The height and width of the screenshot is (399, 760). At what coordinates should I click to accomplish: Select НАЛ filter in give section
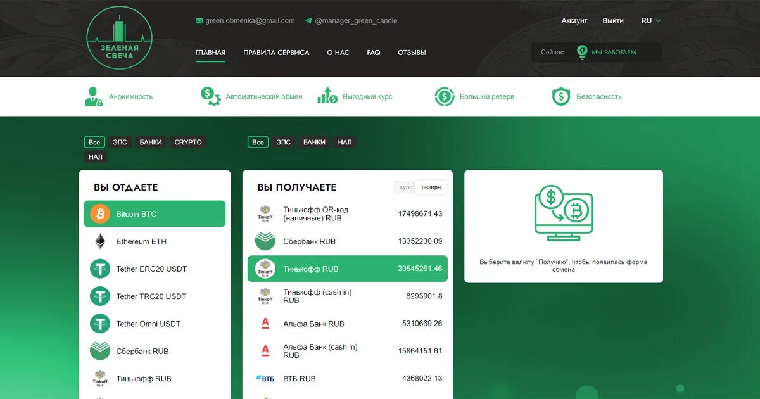tap(96, 156)
